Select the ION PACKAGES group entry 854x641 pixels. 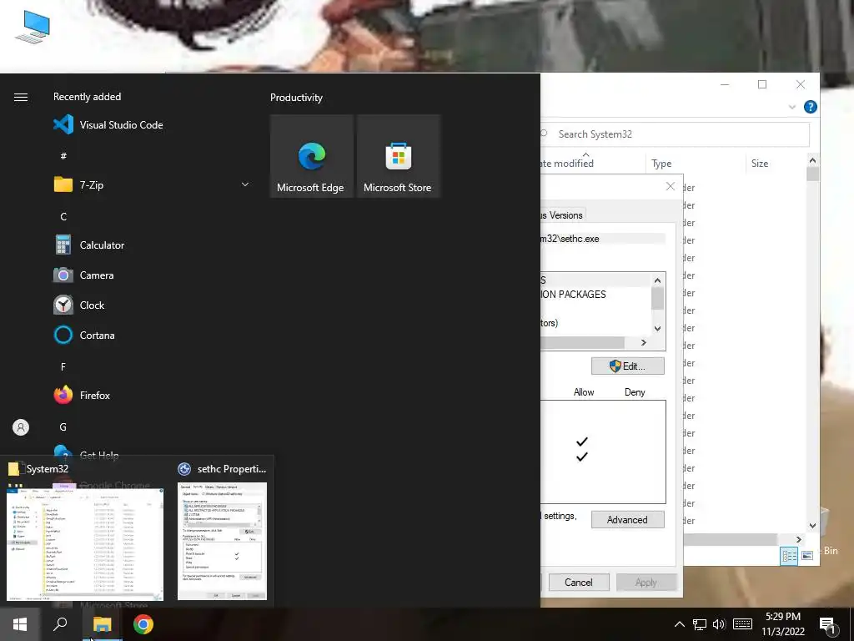click(574, 295)
